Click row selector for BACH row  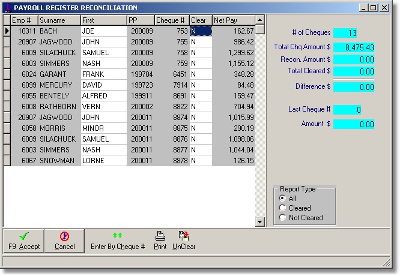[7, 31]
